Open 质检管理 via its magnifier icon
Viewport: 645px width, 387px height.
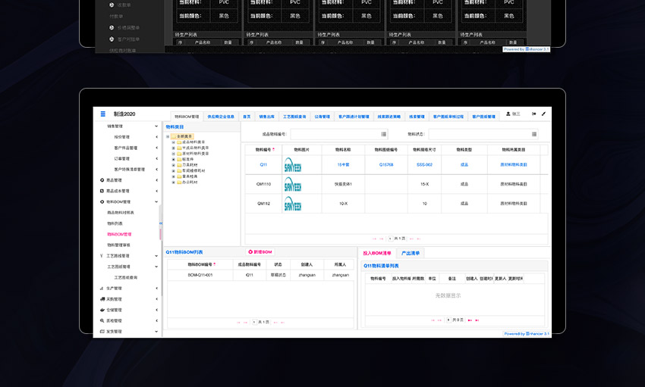click(x=102, y=320)
